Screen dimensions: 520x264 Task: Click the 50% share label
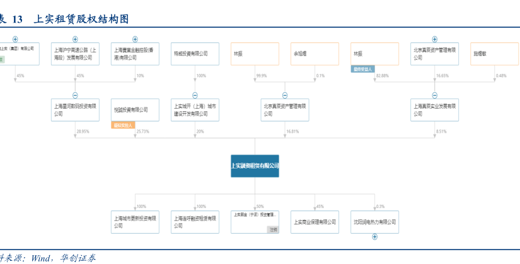pos(260,207)
